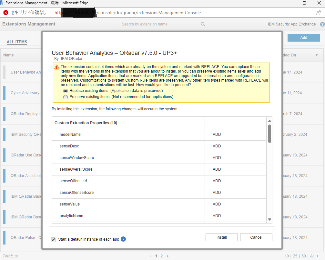This screenshot has height=260, width=325.
Task: Open the help question mark icon
Action: pyautogui.click(x=322, y=24)
